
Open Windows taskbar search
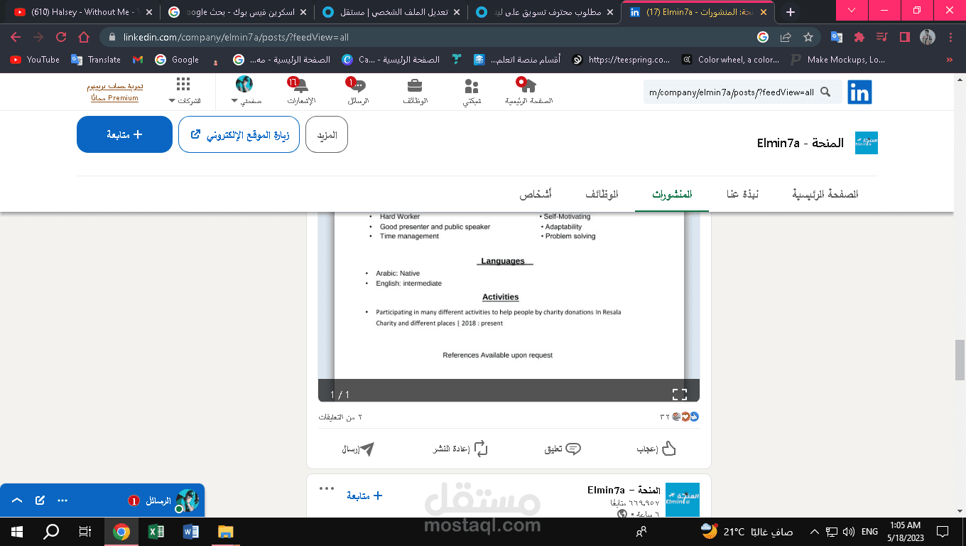tap(51, 531)
